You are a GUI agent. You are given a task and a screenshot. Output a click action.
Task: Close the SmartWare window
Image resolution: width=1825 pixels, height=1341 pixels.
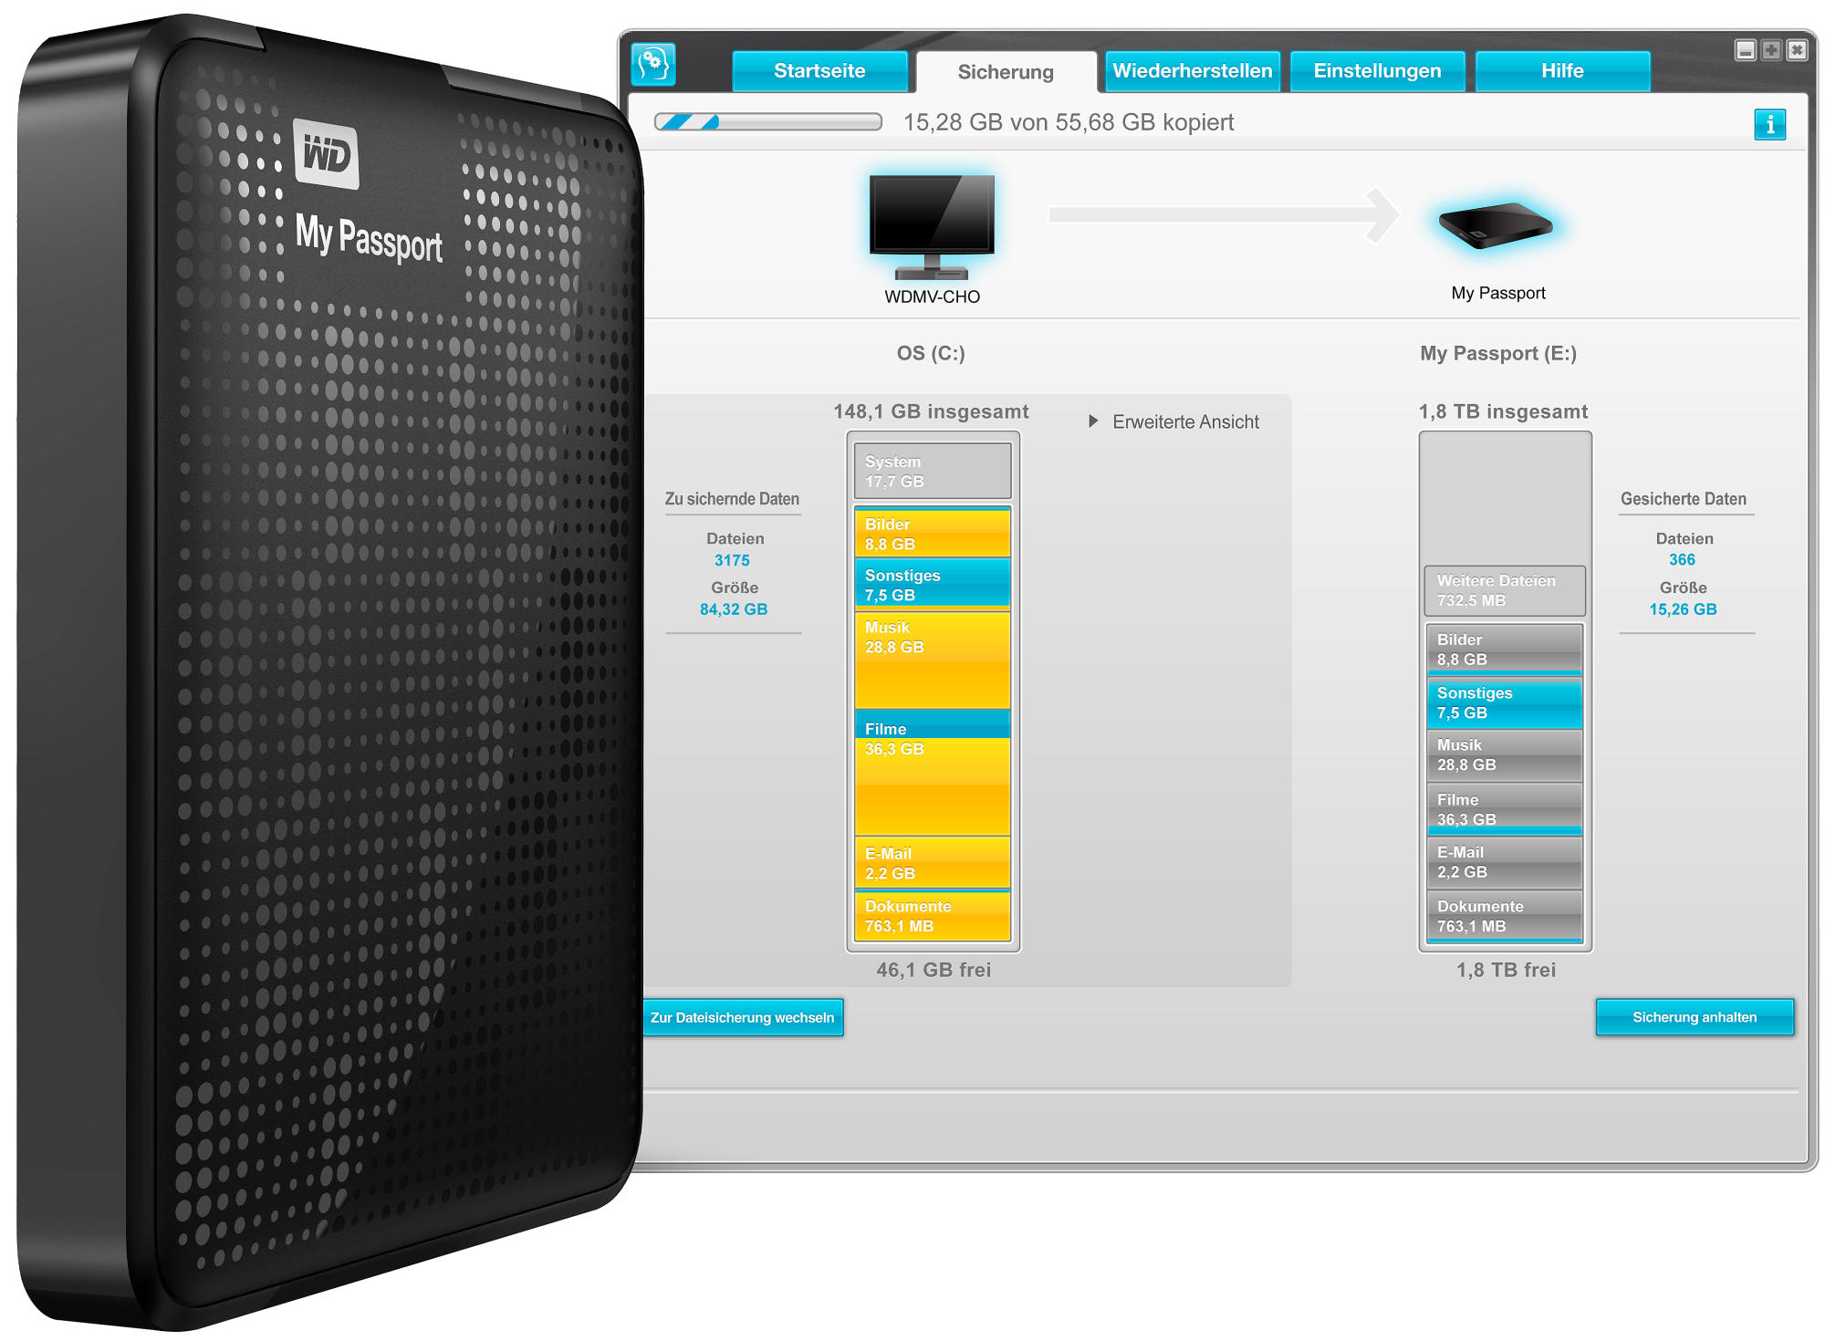(1796, 50)
